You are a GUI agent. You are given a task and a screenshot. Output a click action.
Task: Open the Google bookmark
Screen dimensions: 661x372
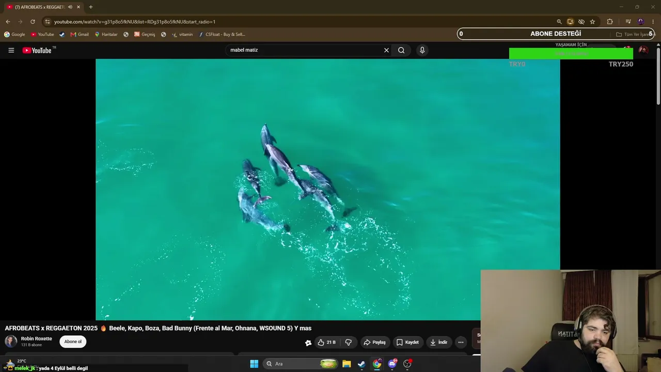click(x=14, y=35)
